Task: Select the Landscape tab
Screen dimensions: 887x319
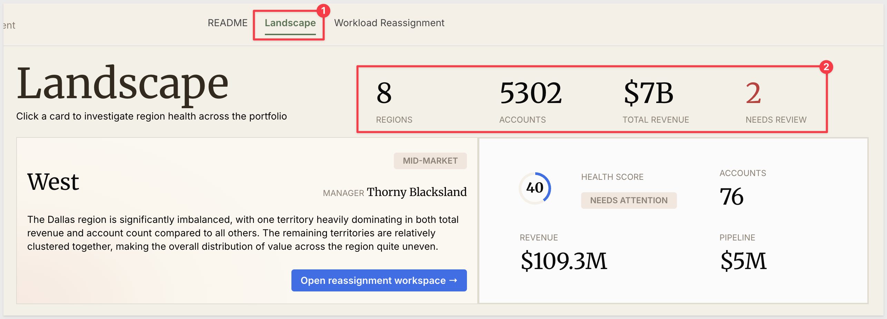Action: coord(290,23)
